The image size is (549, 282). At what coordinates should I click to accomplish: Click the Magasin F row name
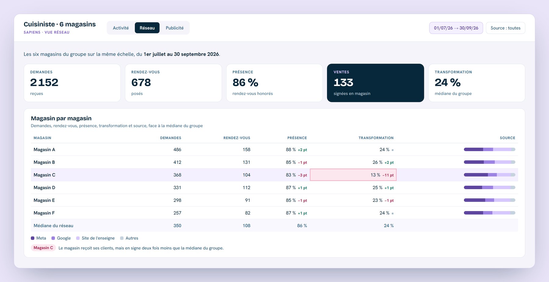[44, 213]
